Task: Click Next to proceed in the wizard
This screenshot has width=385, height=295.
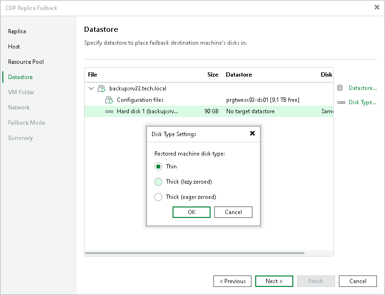Action: pyautogui.click(x=274, y=281)
